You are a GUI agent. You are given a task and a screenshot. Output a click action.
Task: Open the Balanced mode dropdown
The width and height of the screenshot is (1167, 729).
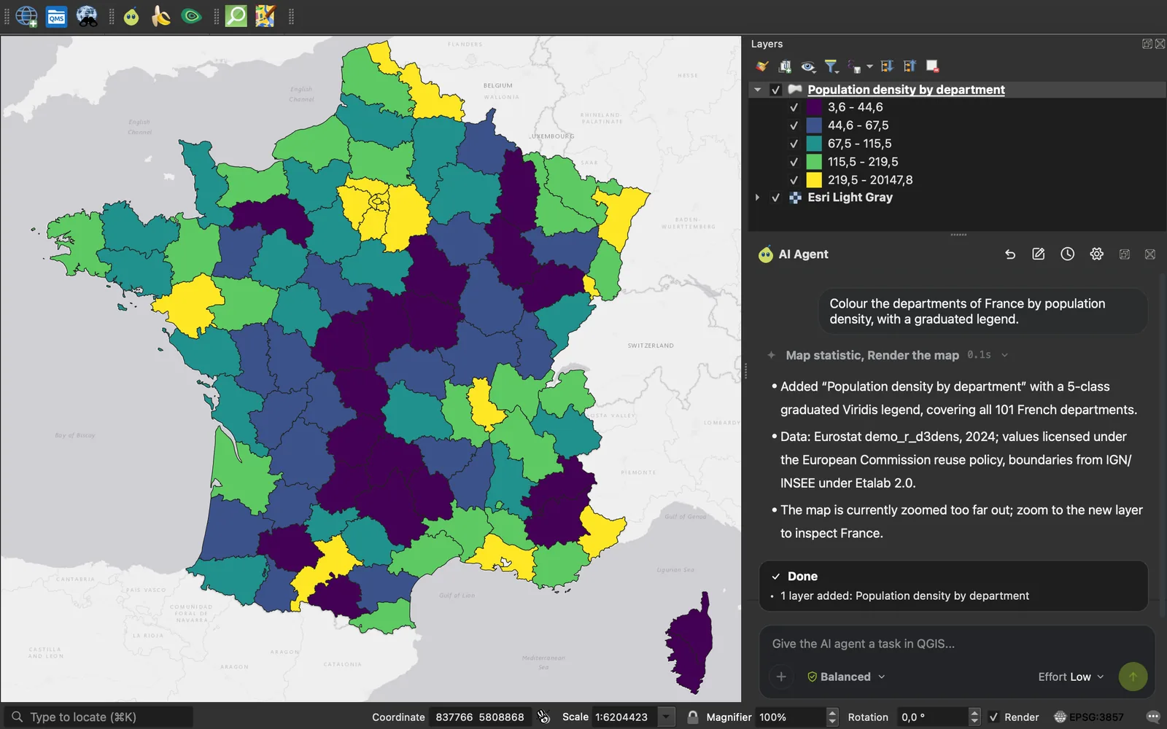coord(846,677)
